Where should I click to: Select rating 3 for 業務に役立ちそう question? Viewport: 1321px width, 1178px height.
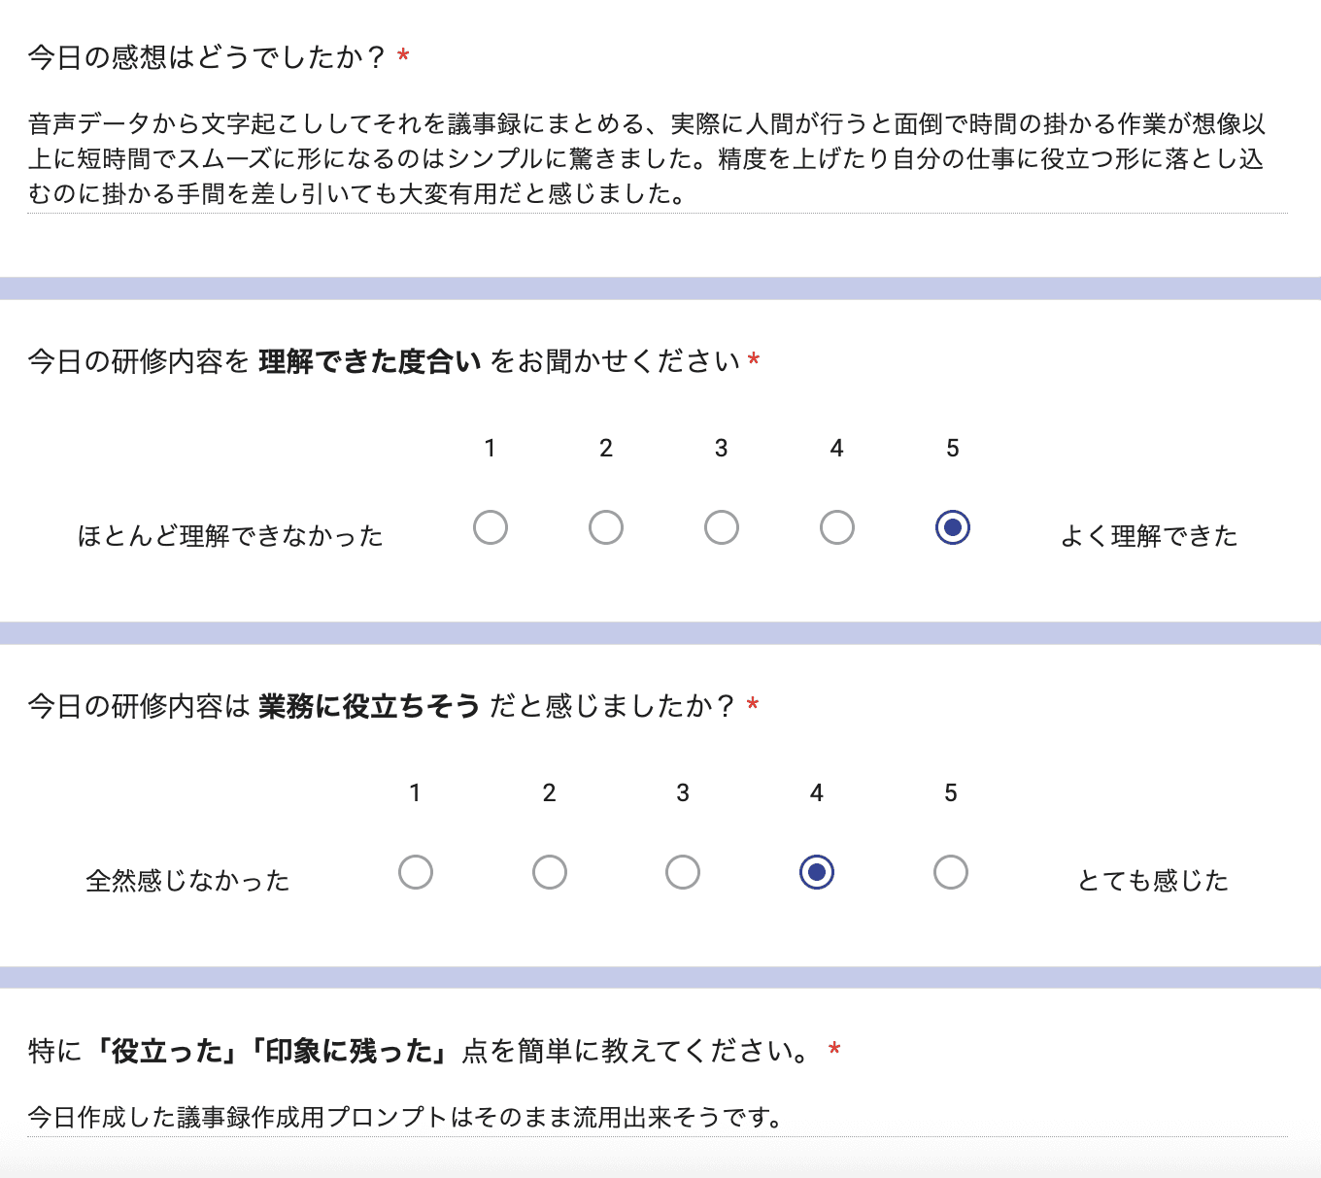click(683, 872)
